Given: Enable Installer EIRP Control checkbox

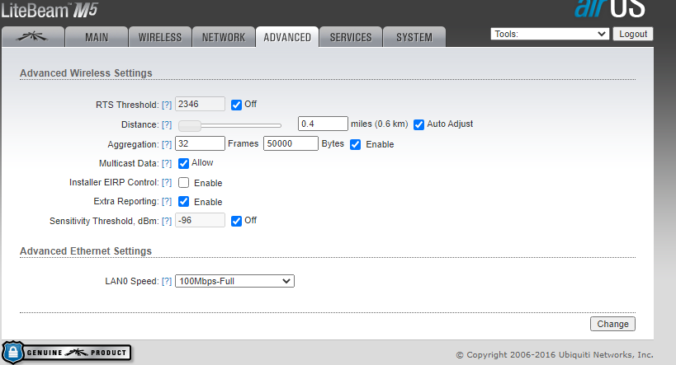Looking at the screenshot, I should (184, 183).
